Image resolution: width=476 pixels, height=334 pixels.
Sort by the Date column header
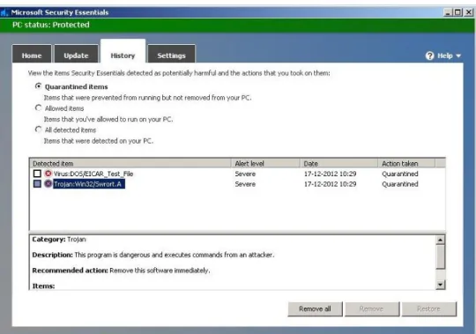point(338,164)
